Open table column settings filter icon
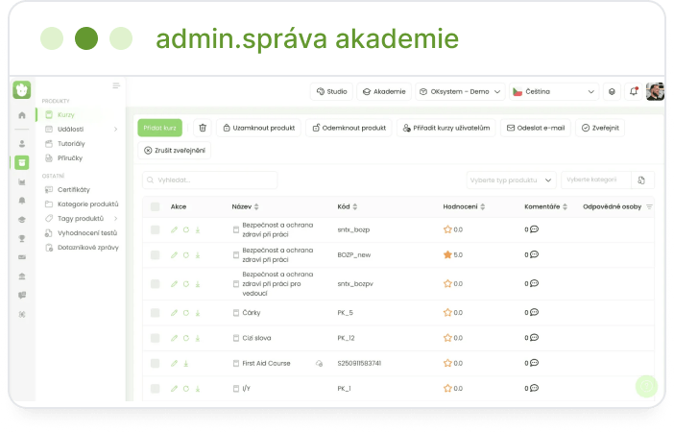This screenshot has height=432, width=674. pos(649,206)
